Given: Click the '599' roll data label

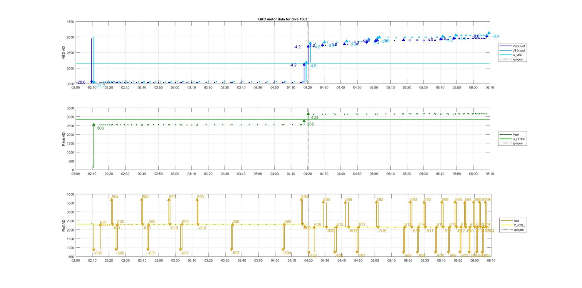Looking at the screenshot, I should click(348, 200).
